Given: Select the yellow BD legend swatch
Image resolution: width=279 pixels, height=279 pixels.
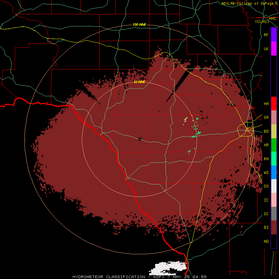Looking at the screenshot, I should coord(274,131).
